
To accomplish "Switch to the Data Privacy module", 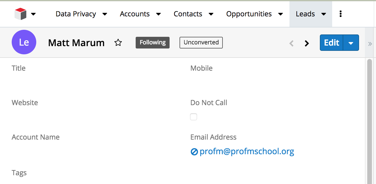I will [x=76, y=14].
